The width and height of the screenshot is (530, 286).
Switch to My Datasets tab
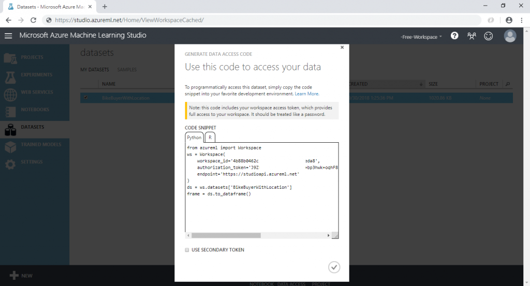(95, 69)
